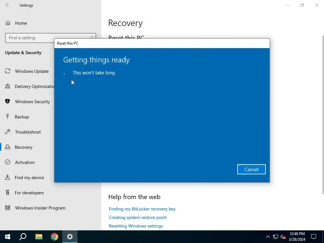Image resolution: width=324 pixels, height=243 pixels.
Task: Click the Recovery page heading
Action: pyautogui.click(x=125, y=23)
